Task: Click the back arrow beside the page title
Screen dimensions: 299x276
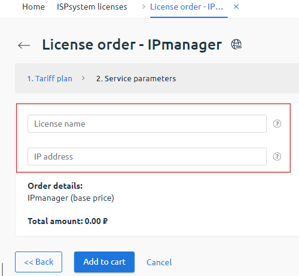Action: (24, 45)
